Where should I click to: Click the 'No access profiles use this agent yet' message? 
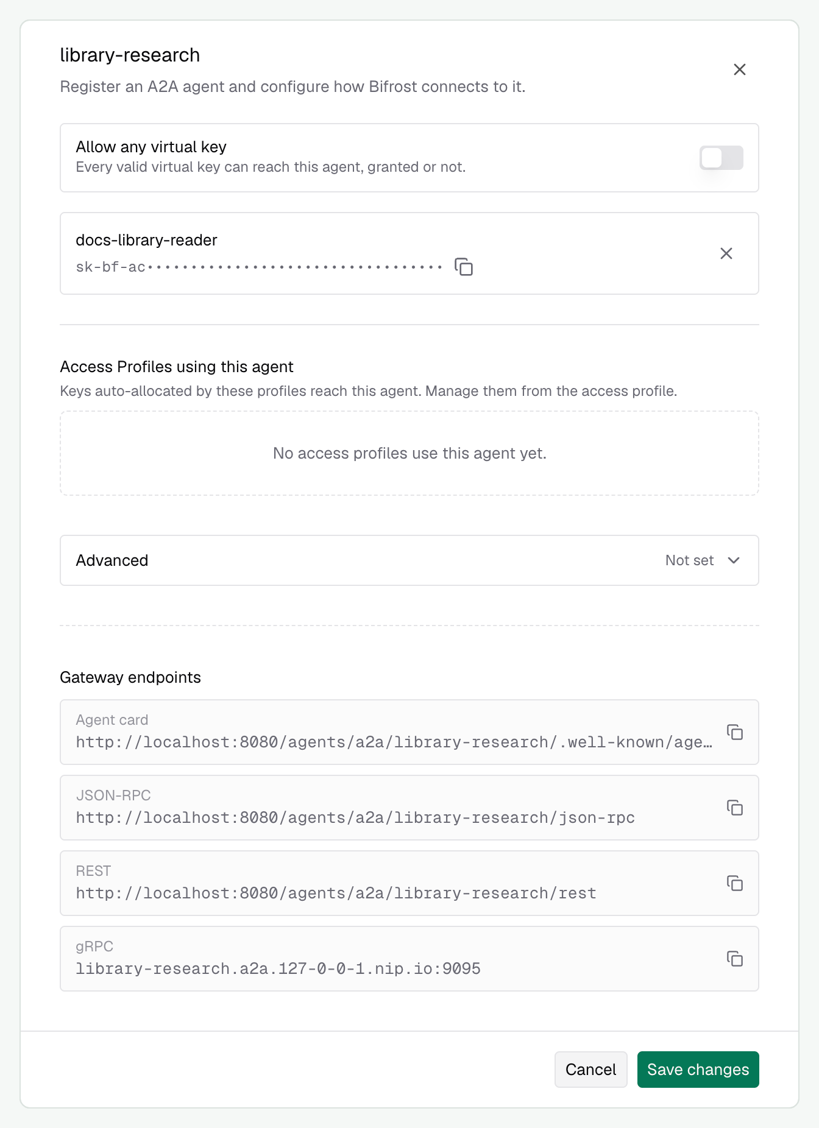[x=409, y=453]
